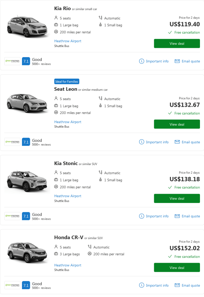Open Heathrow Airport link on Kia Rio listing
This screenshot has width=204, height=297.
coord(68,41)
